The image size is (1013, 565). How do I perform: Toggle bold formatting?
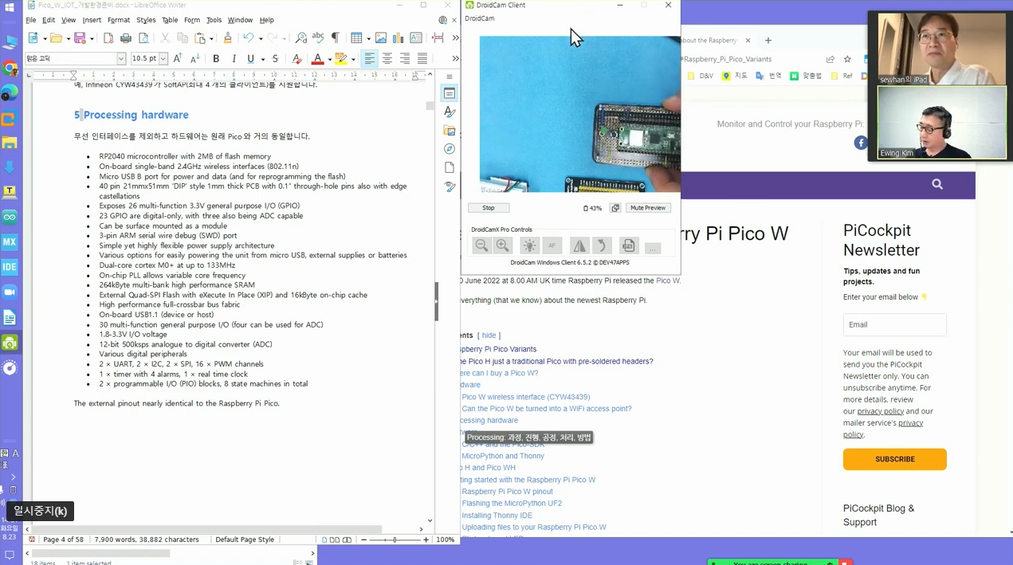[216, 58]
